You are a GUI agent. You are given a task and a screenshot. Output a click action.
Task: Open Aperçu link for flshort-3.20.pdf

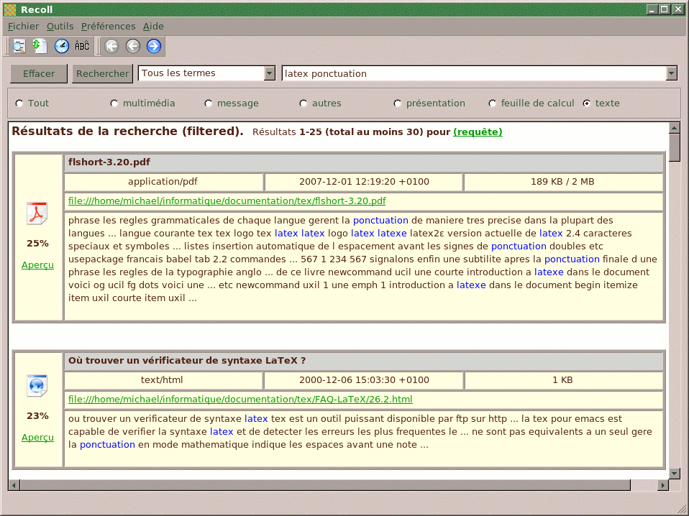(37, 265)
